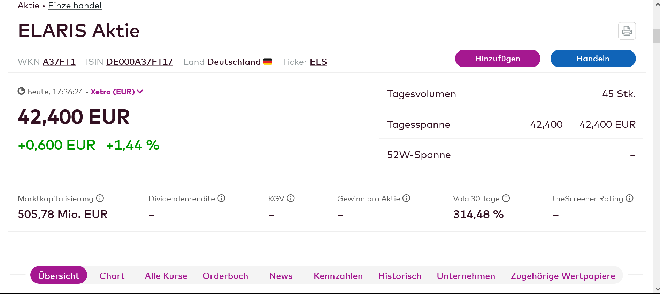Image resolution: width=660 pixels, height=296 pixels.
Task: Click the clock icon beside the quote time
Action: (x=21, y=91)
